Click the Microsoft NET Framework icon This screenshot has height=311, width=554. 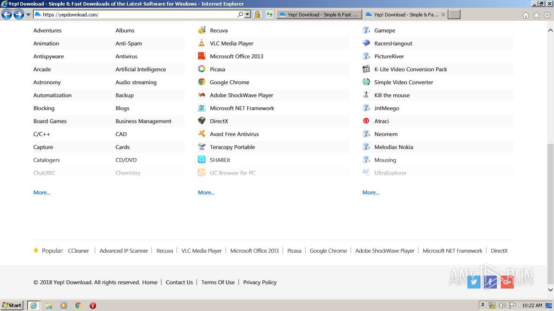click(202, 108)
